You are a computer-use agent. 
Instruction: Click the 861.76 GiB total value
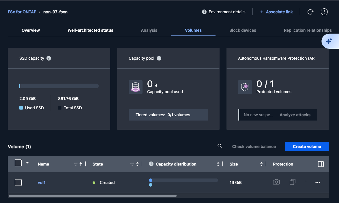point(68,99)
